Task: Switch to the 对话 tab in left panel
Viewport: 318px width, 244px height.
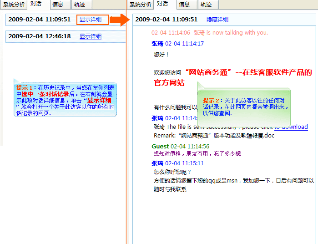Action: [x=36, y=4]
